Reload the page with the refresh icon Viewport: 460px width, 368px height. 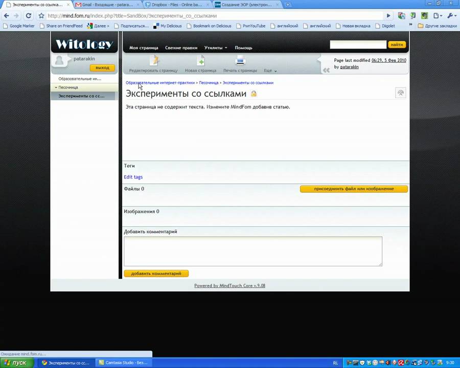tap(29, 16)
